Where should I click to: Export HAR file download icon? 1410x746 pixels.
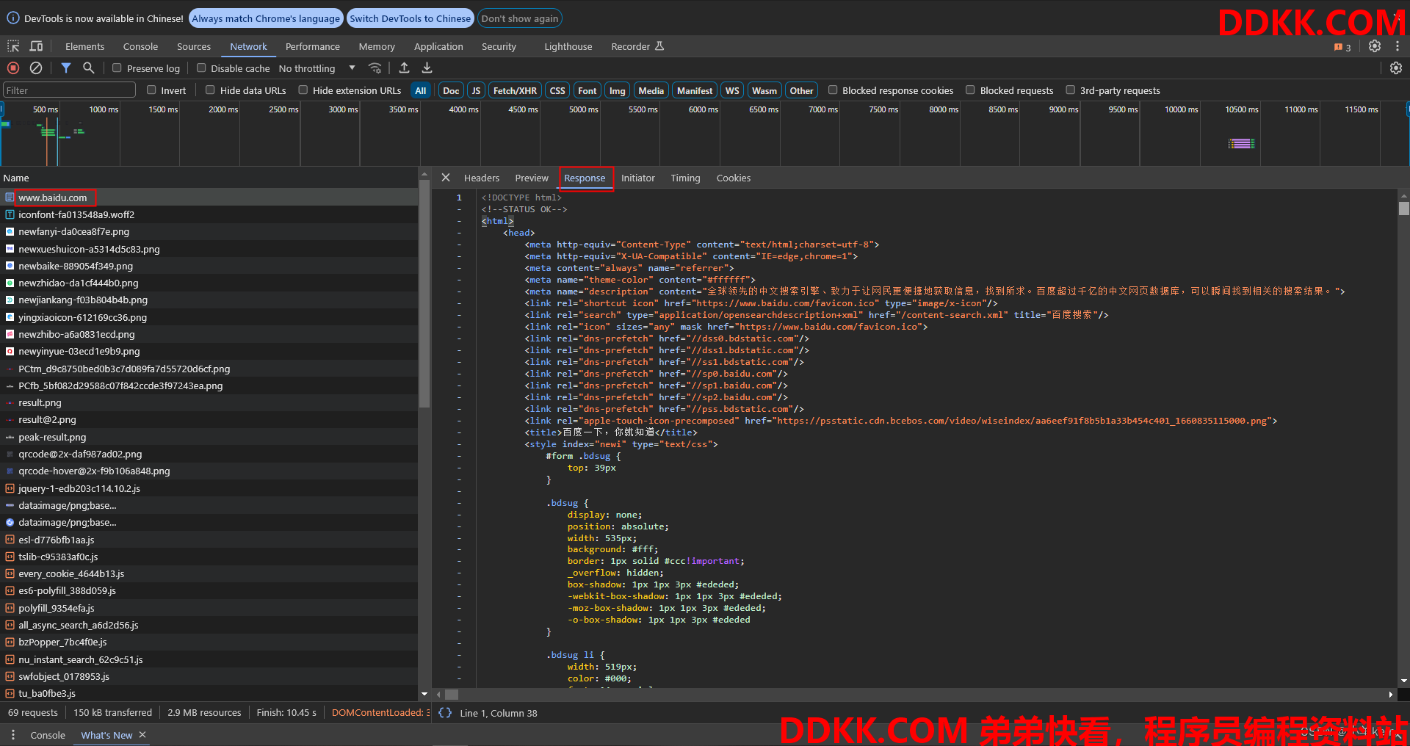(x=427, y=68)
